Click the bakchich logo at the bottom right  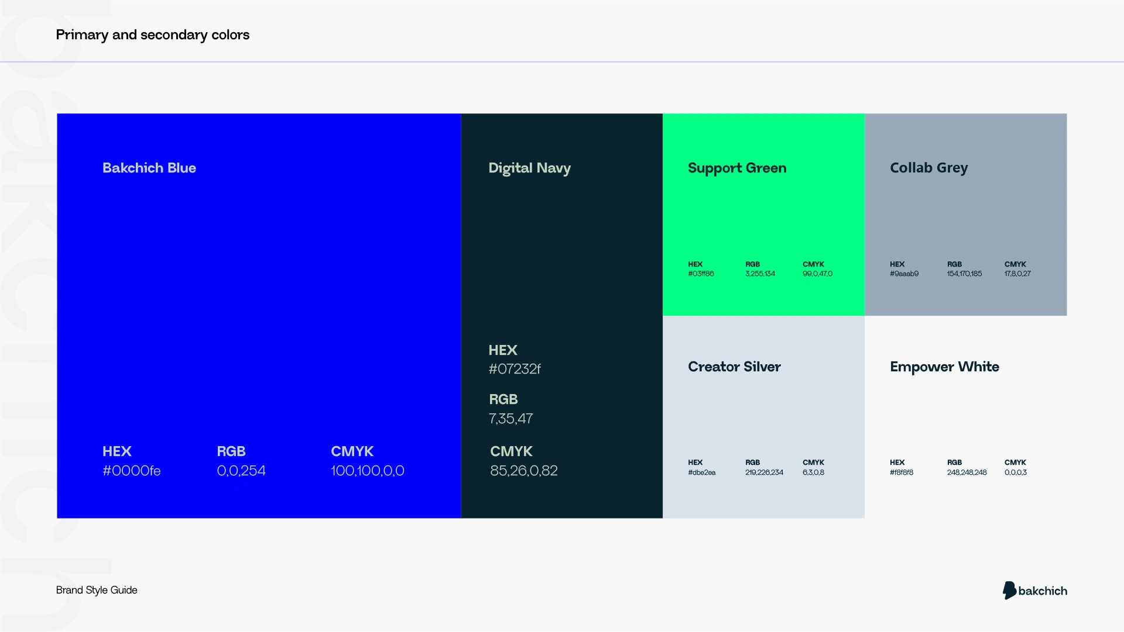click(1035, 590)
